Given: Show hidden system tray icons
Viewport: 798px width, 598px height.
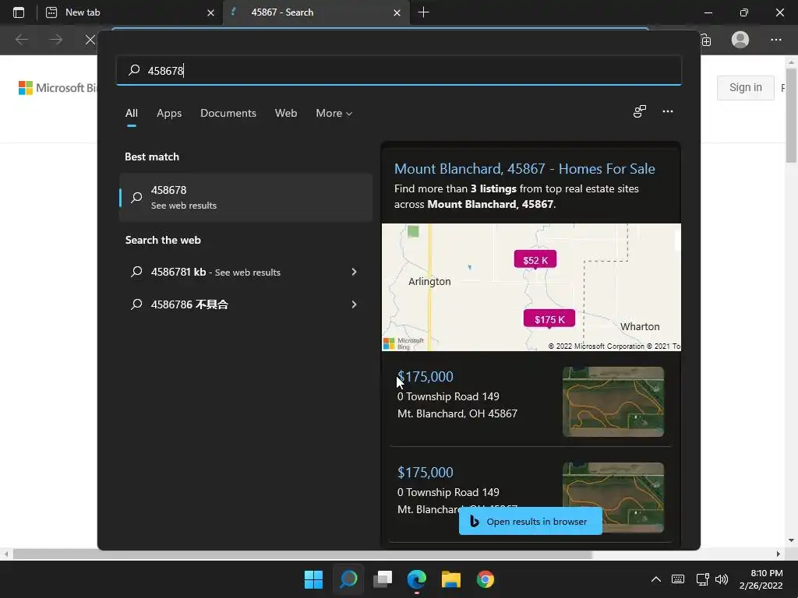Looking at the screenshot, I should [x=656, y=579].
